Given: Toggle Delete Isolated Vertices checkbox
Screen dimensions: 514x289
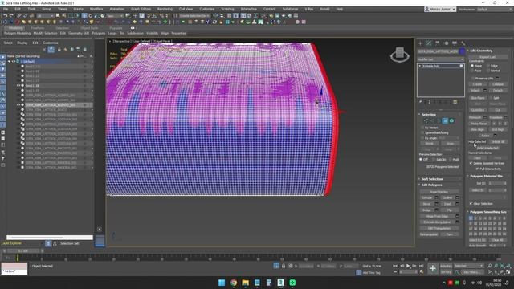Looking at the screenshot, I should click(x=471, y=163).
